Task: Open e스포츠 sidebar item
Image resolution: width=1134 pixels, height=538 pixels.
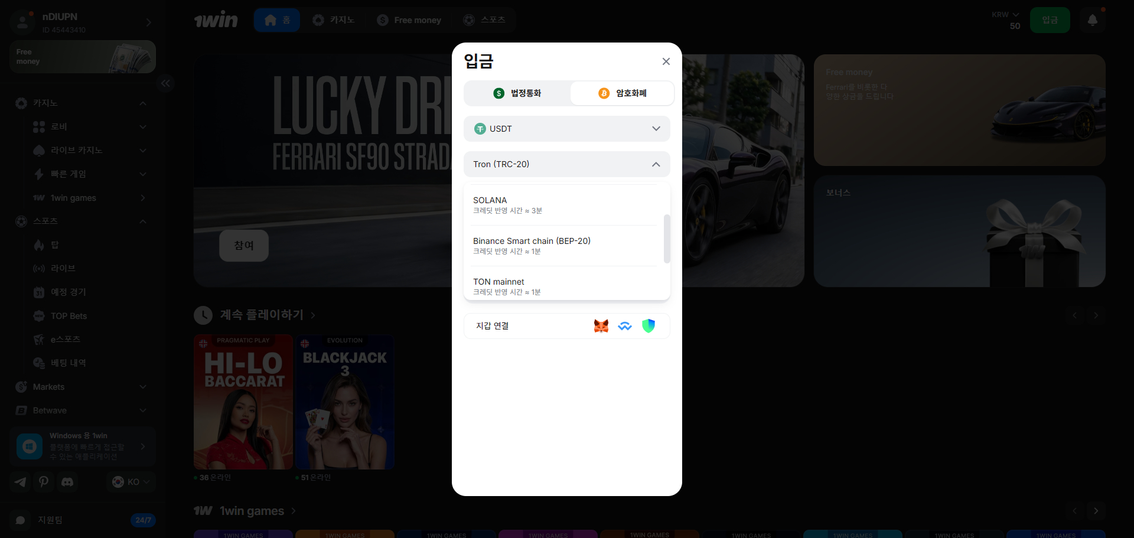Action: 90,340
